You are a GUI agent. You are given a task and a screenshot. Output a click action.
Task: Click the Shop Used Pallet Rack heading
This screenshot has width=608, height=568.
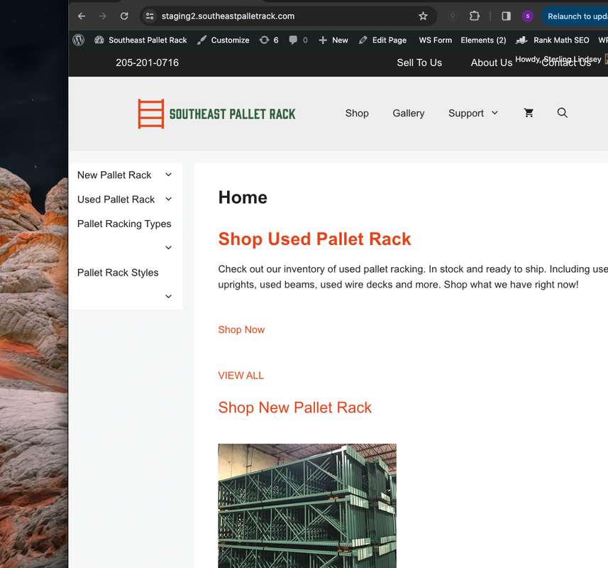(x=314, y=239)
